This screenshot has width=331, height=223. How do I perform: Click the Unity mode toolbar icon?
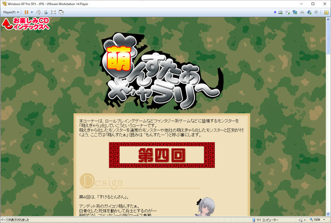coord(46,12)
